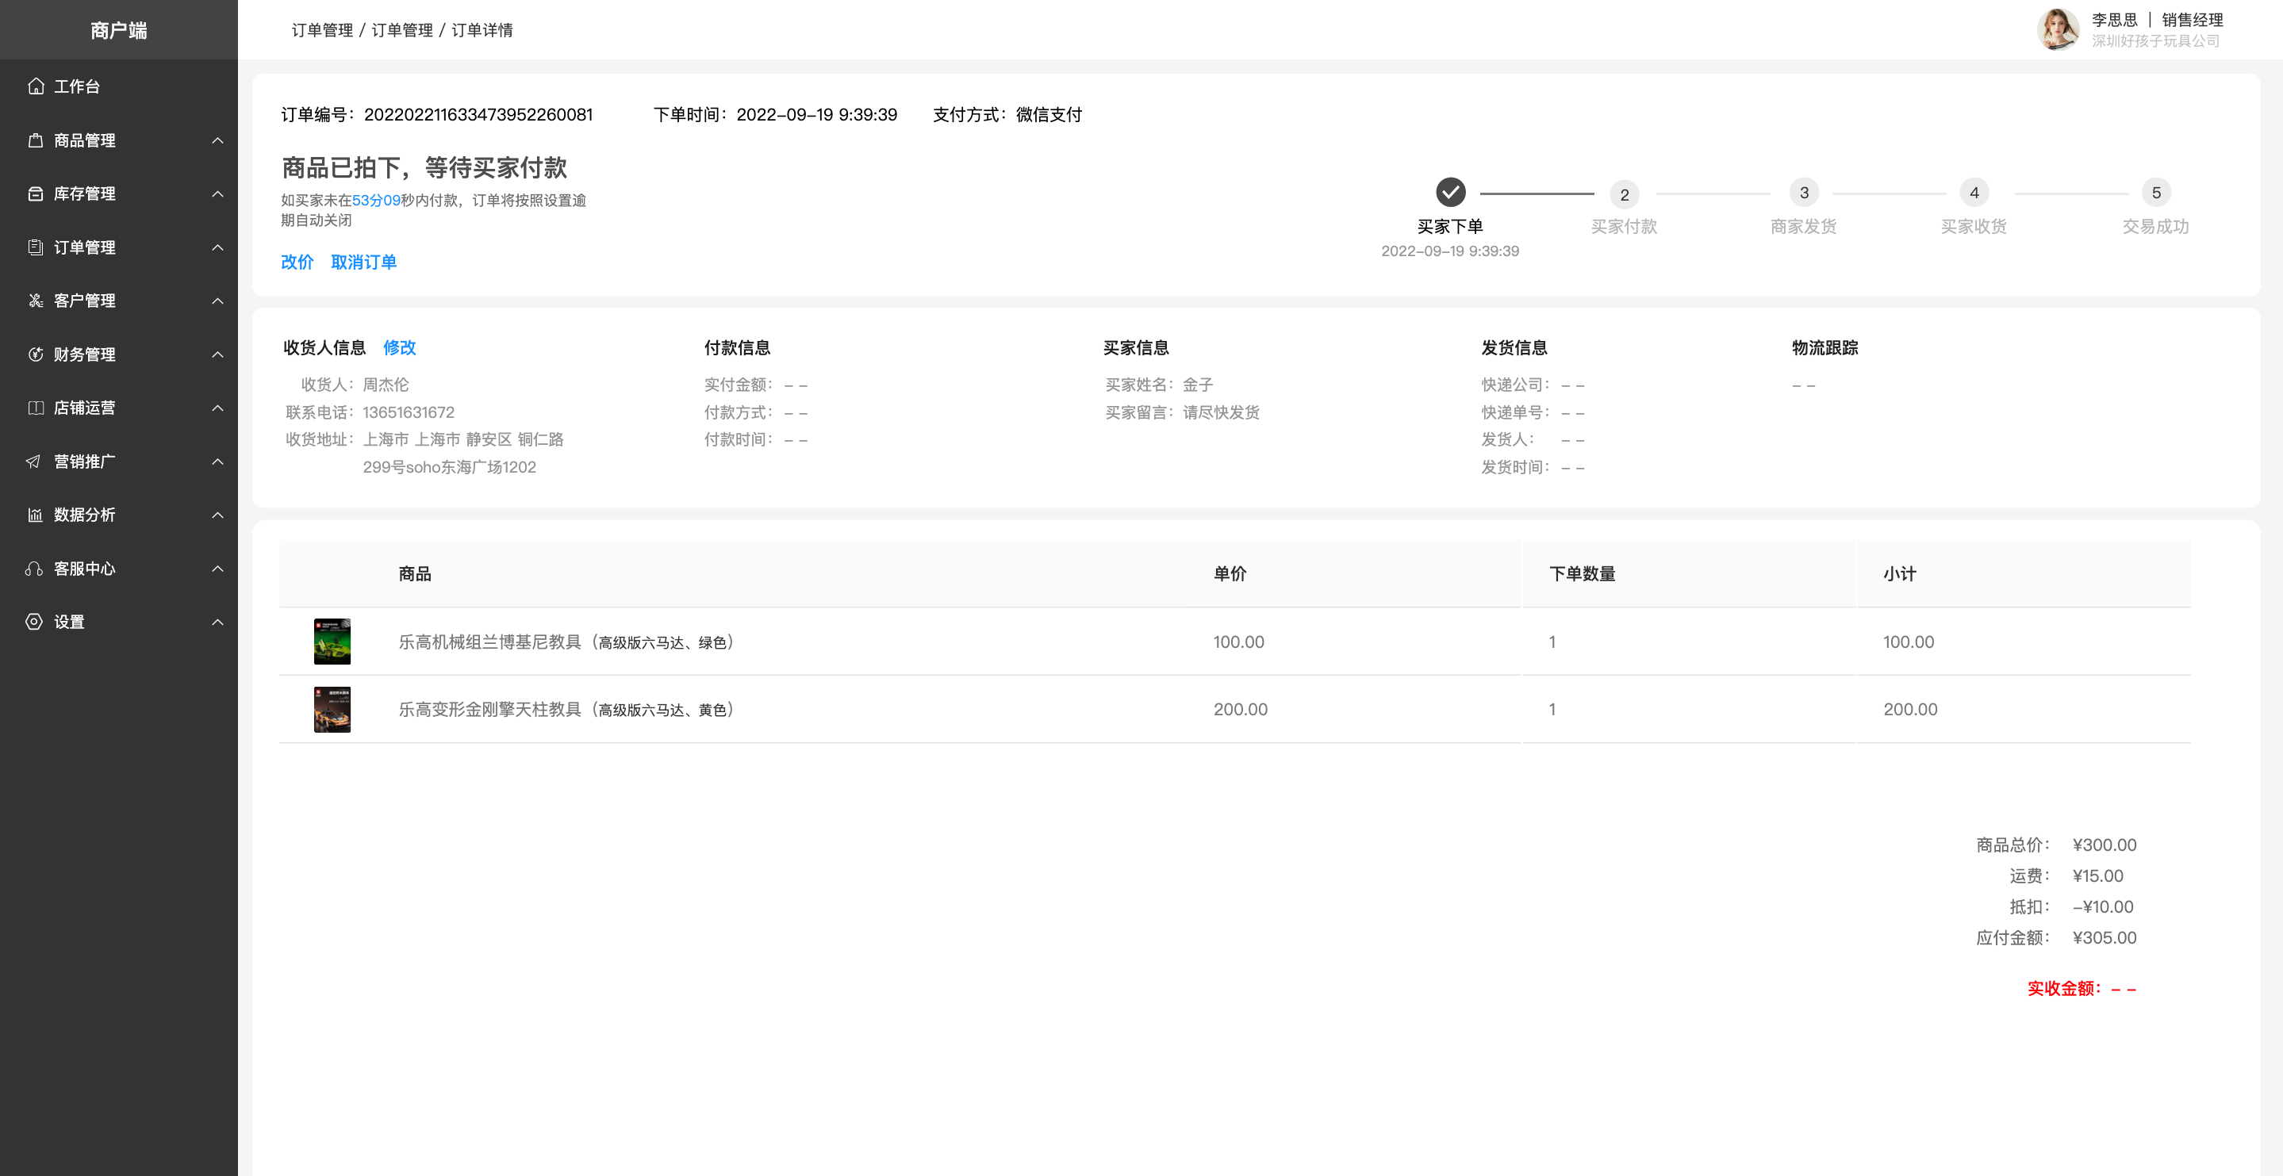
Task: Click the 下单数量 column header
Action: 1582,573
